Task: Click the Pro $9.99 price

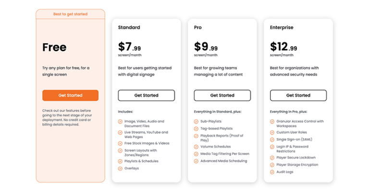Action: (206, 47)
